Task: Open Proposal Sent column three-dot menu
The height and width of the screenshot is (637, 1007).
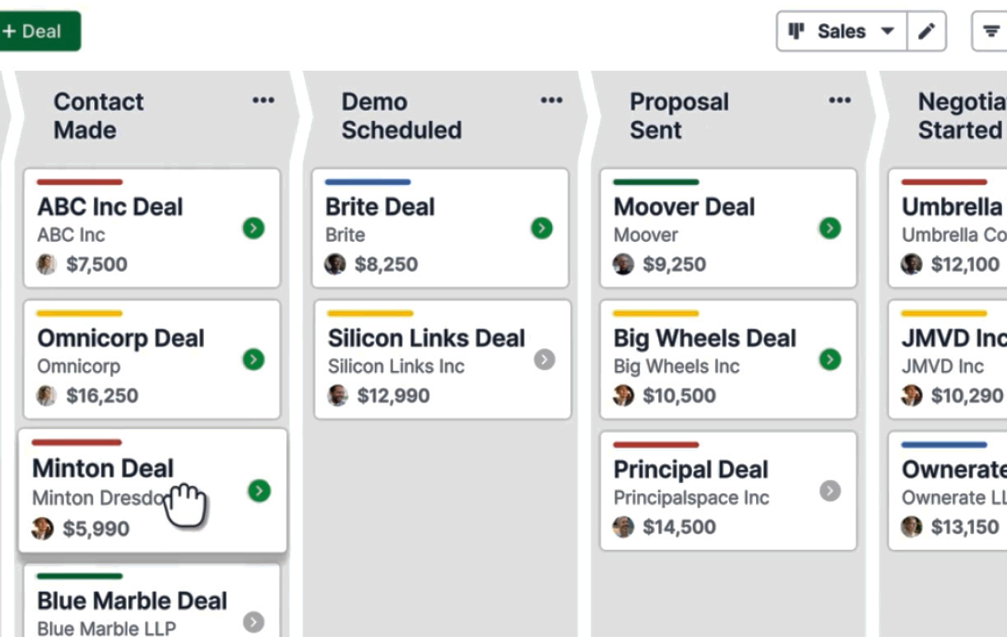Action: click(839, 100)
